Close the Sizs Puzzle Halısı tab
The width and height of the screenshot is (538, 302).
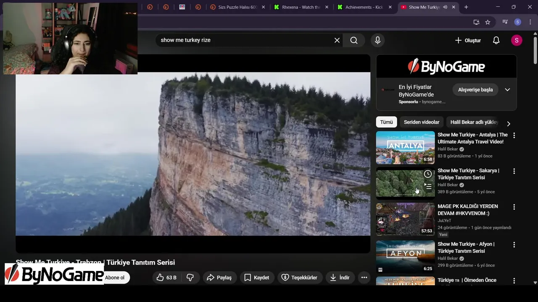click(264, 7)
